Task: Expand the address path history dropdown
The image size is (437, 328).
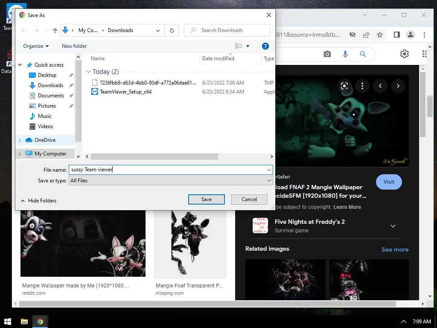Action: [x=158, y=30]
